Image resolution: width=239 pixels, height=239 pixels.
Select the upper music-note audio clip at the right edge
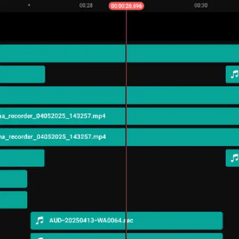pos(232,74)
